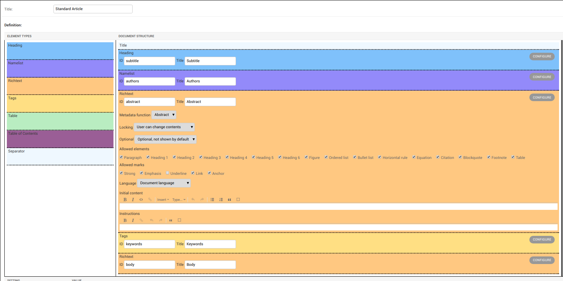Insert a blockquote in the Instructions editor
This screenshot has height=281, width=563.
click(x=170, y=220)
